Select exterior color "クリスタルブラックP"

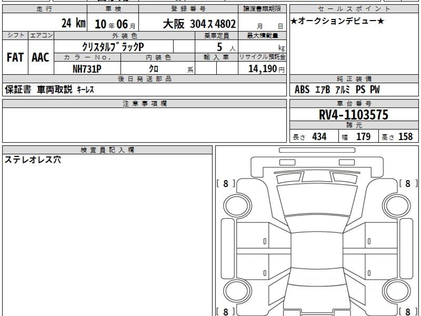click(113, 46)
